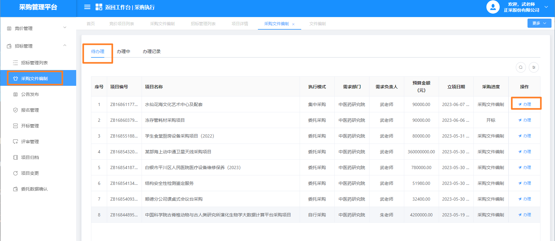Open 公告发布 in the sidebar
The image size is (555, 241).
pos(30,94)
